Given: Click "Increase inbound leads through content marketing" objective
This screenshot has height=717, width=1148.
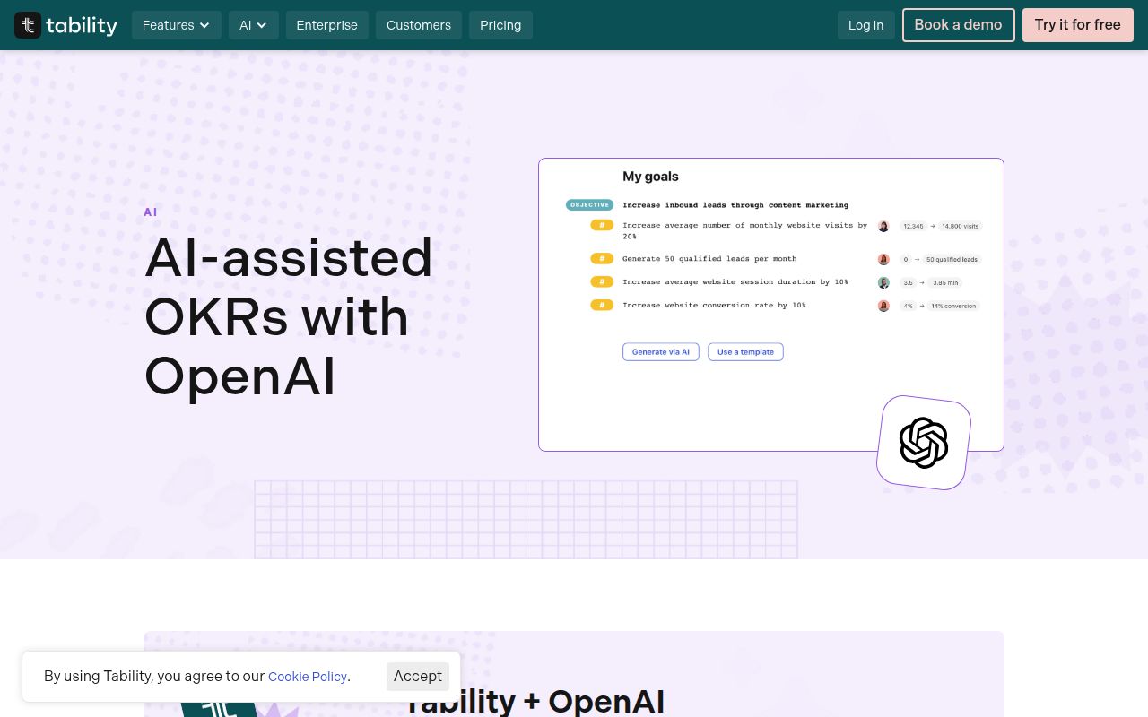Looking at the screenshot, I should click(735, 205).
